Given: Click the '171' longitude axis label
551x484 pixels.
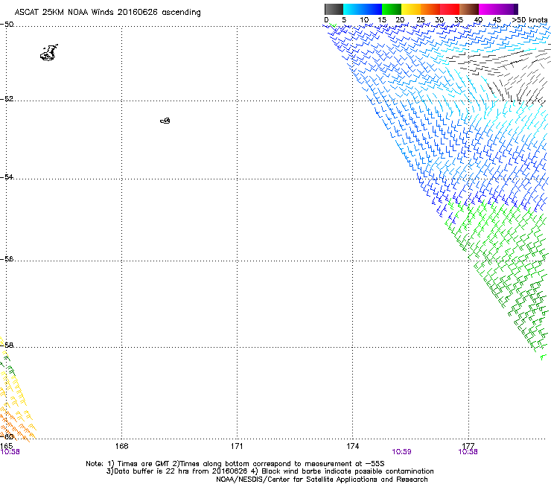Looking at the screenshot, I should tap(237, 446).
